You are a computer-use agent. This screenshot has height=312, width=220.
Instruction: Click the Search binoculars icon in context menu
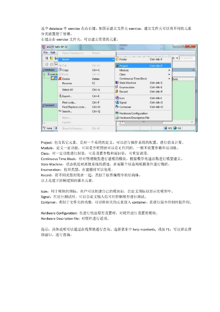coord(60,111)
